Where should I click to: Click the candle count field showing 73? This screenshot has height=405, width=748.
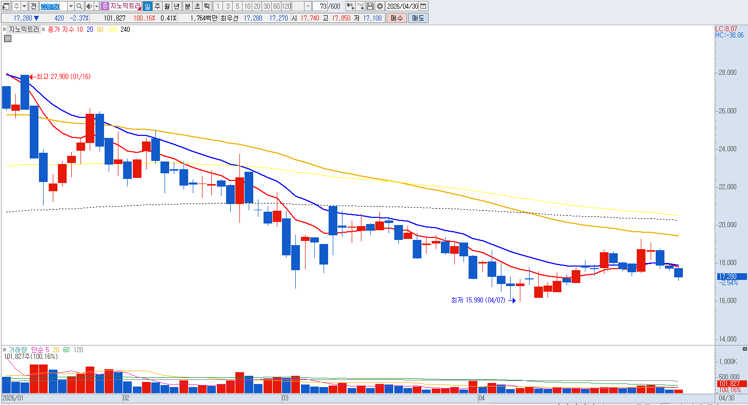pos(321,6)
